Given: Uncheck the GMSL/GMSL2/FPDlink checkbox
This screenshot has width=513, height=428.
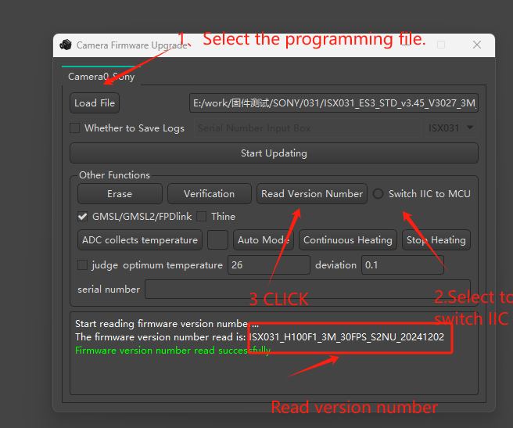Looking at the screenshot, I should (x=82, y=217).
